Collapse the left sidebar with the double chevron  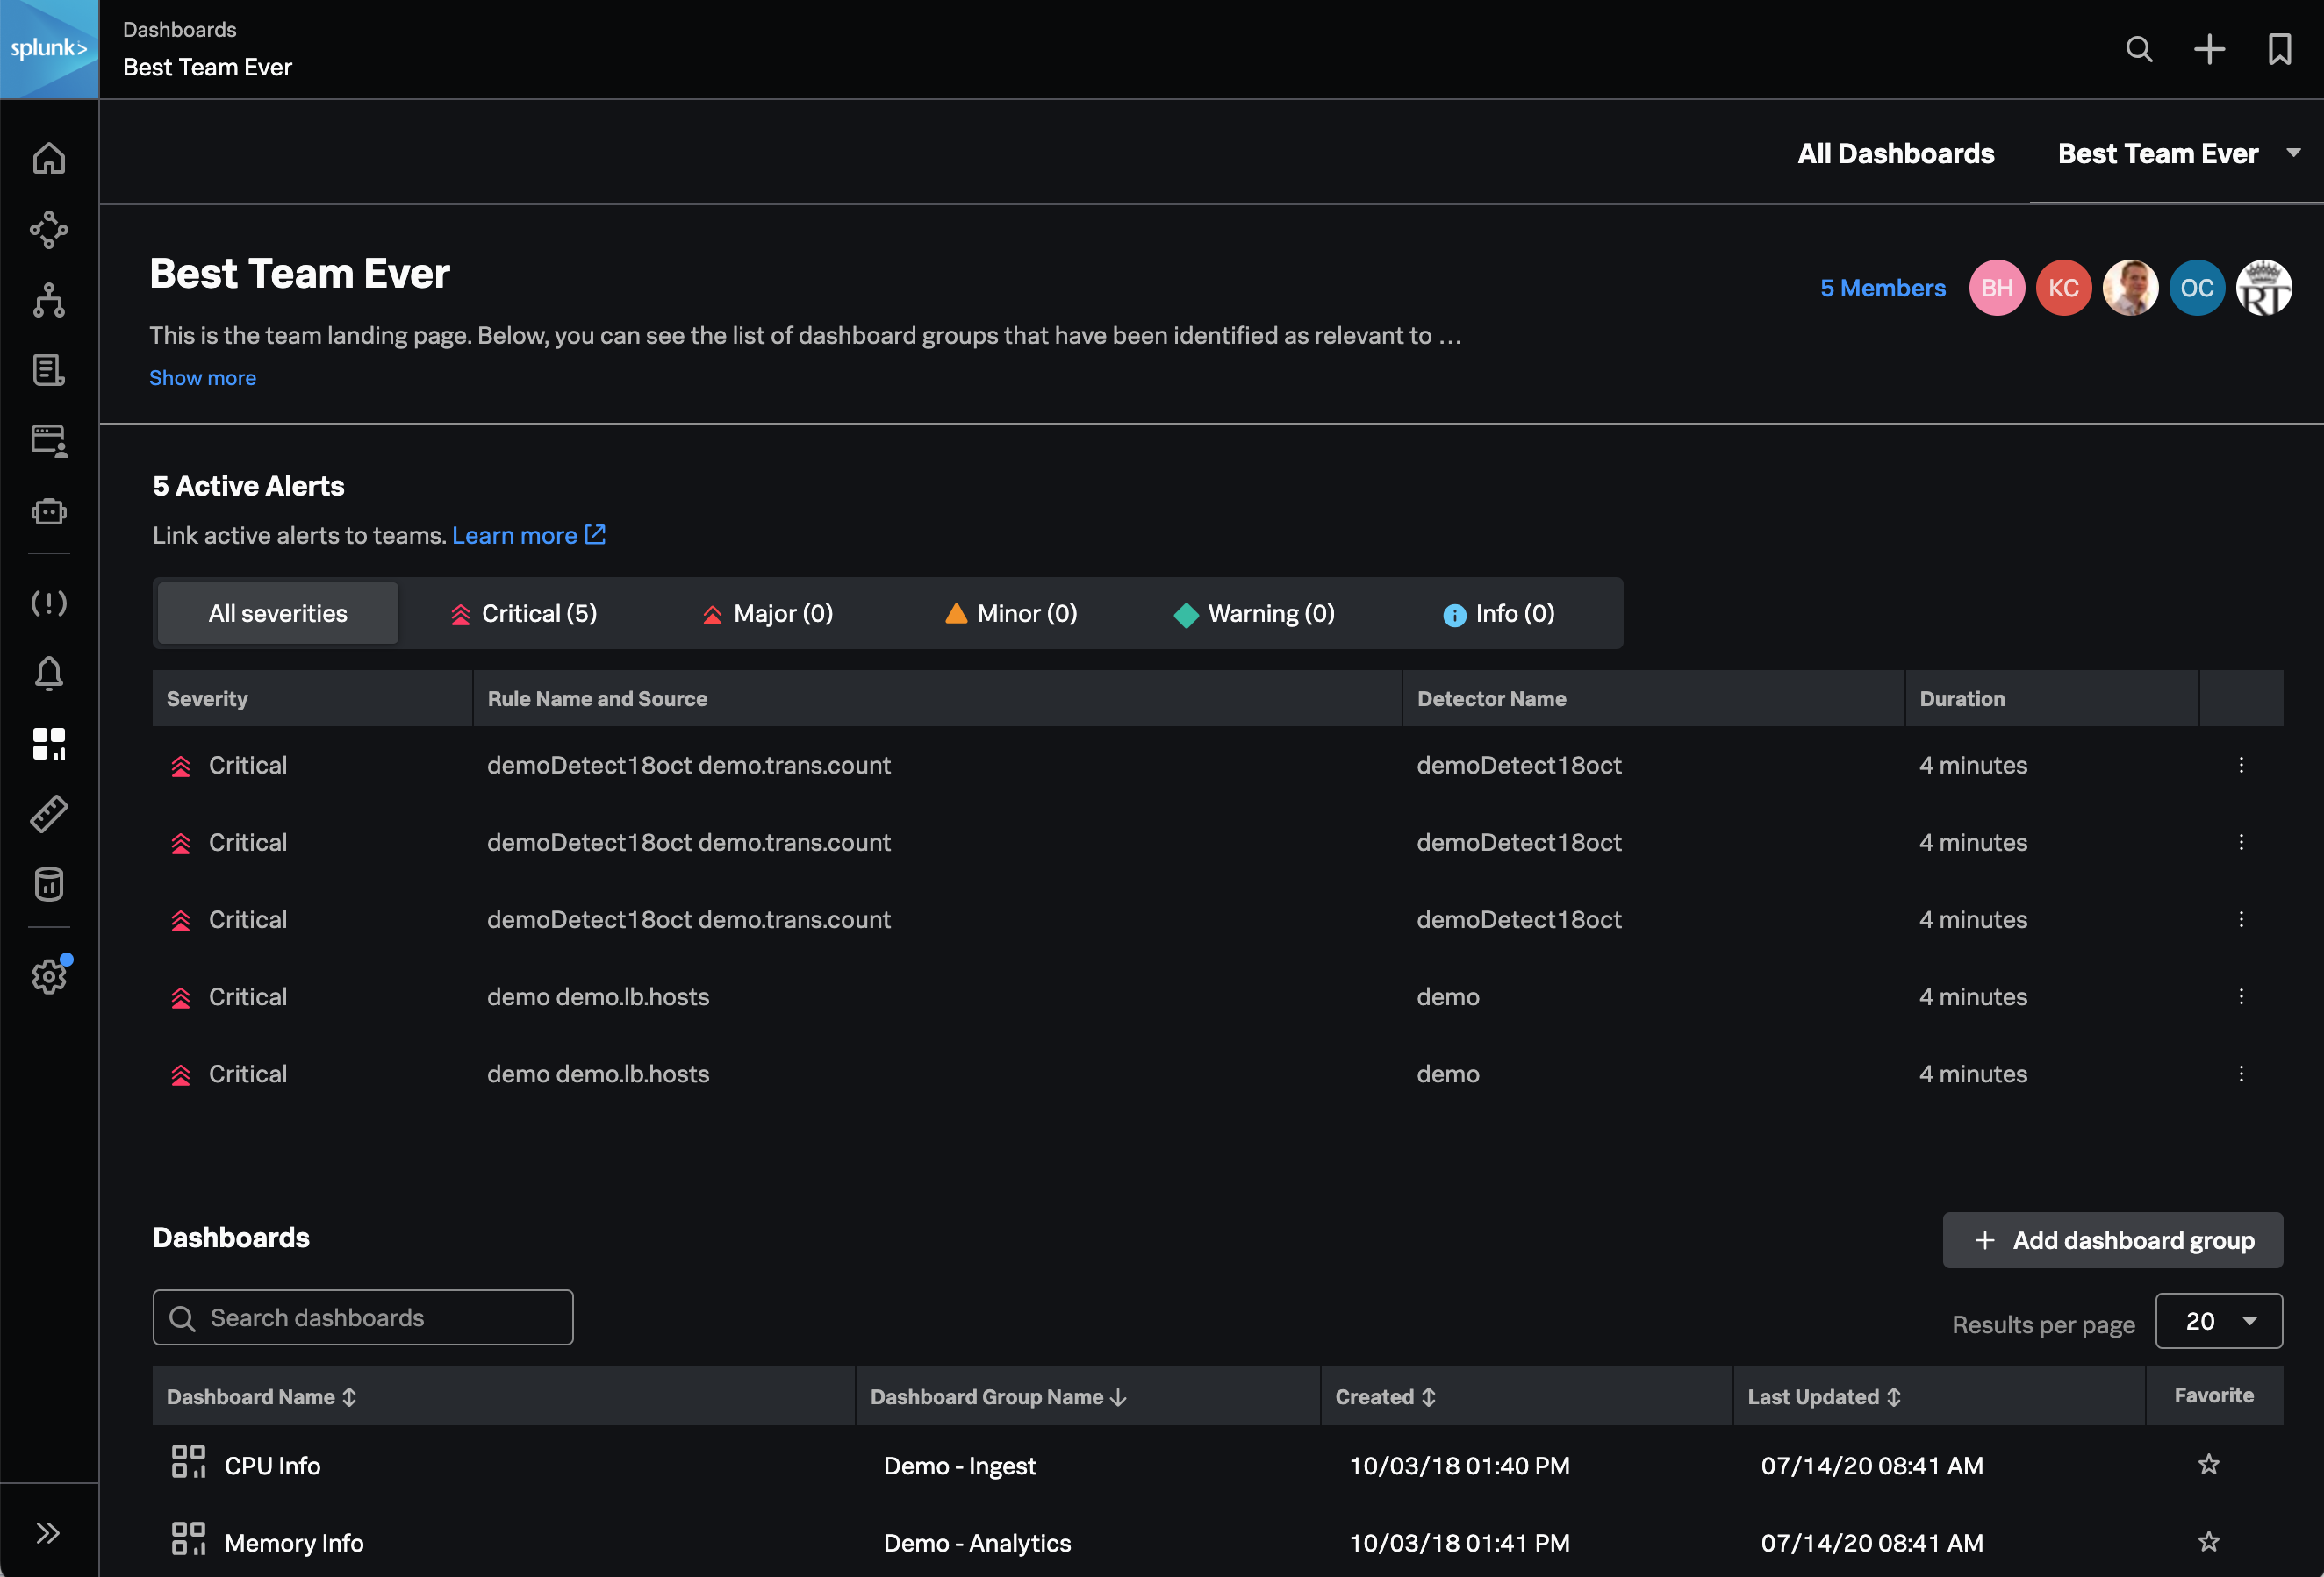(49, 1531)
